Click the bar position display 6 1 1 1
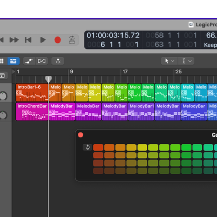Image resolution: width=217 pixels, height=217 pixels. pos(113,45)
